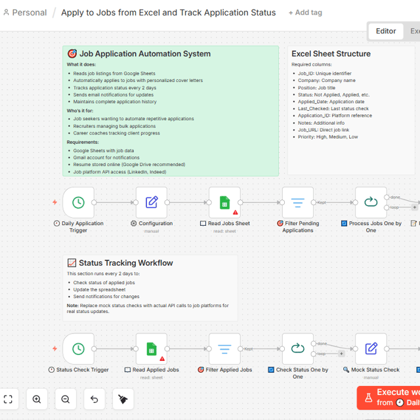Click the tidy up workflow broom icon
This screenshot has height=420, width=420.
click(x=123, y=399)
